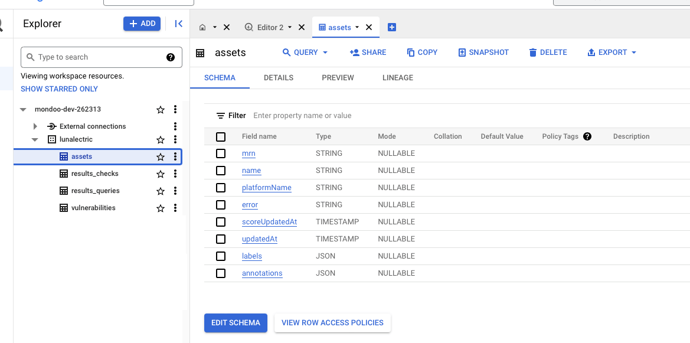Check the select-all checkbox in the schema header
This screenshot has width=690, height=343.
[x=221, y=136]
